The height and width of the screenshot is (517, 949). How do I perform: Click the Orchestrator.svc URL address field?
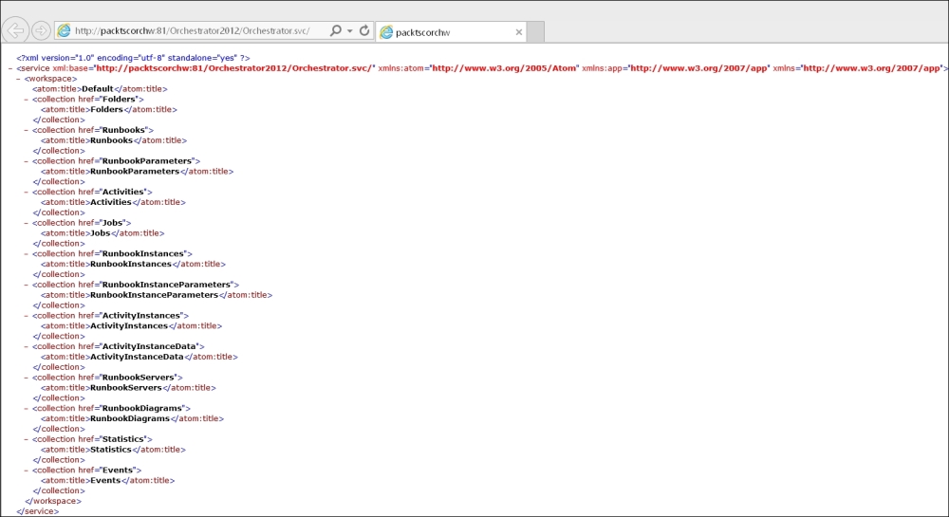tap(199, 31)
